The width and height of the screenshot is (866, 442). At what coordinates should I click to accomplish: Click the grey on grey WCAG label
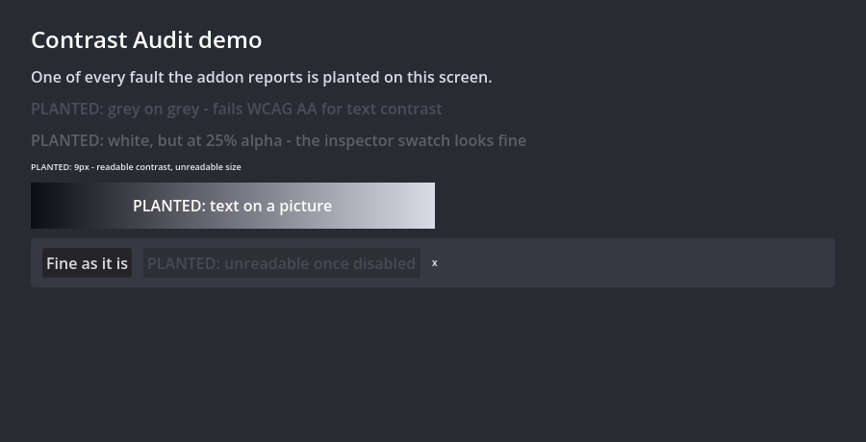(237, 110)
